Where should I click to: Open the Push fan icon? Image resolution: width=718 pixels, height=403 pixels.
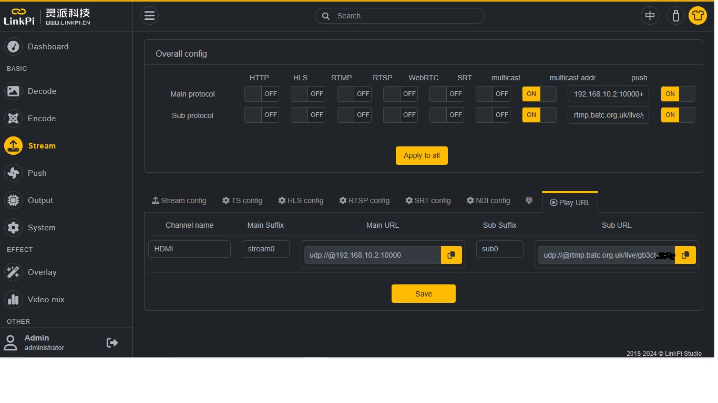pyautogui.click(x=13, y=173)
